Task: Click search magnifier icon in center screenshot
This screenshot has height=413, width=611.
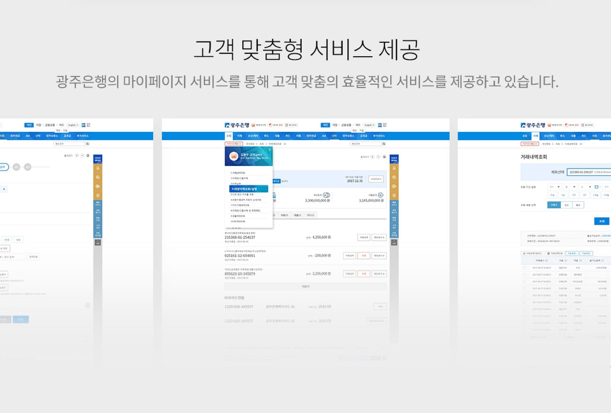Action: tap(384, 144)
